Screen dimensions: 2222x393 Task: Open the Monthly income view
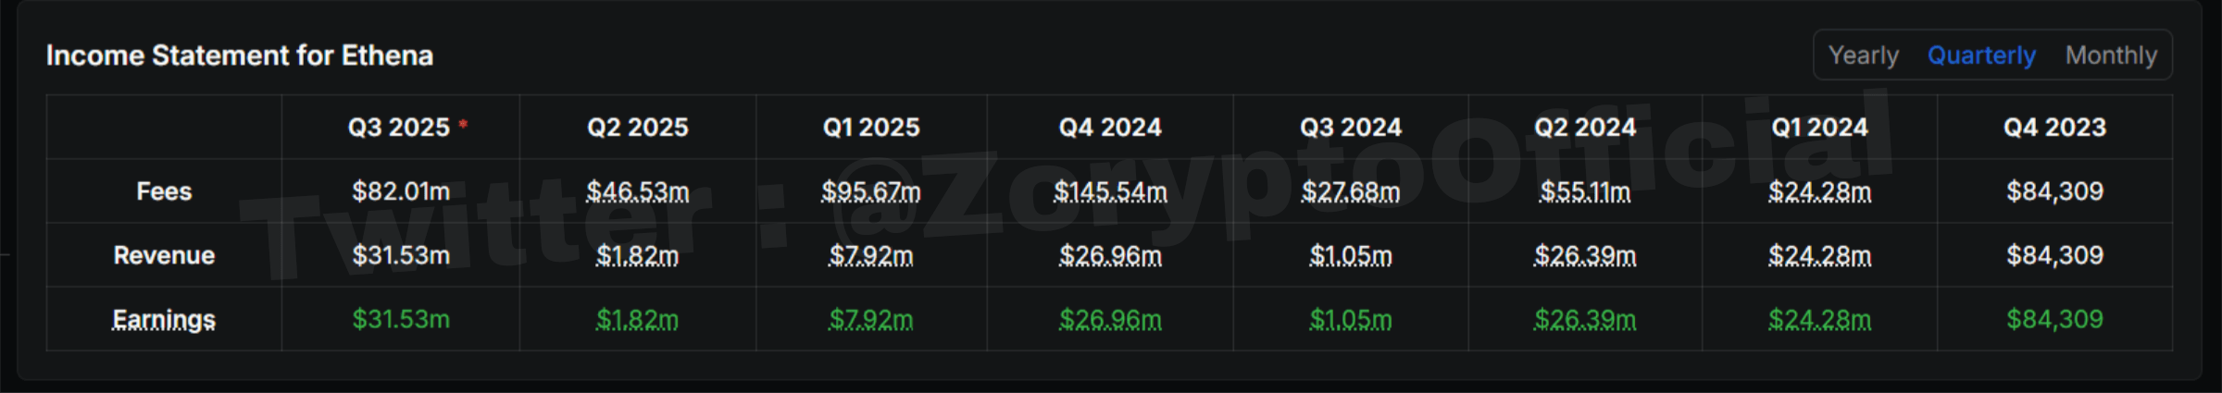[x=2111, y=55]
